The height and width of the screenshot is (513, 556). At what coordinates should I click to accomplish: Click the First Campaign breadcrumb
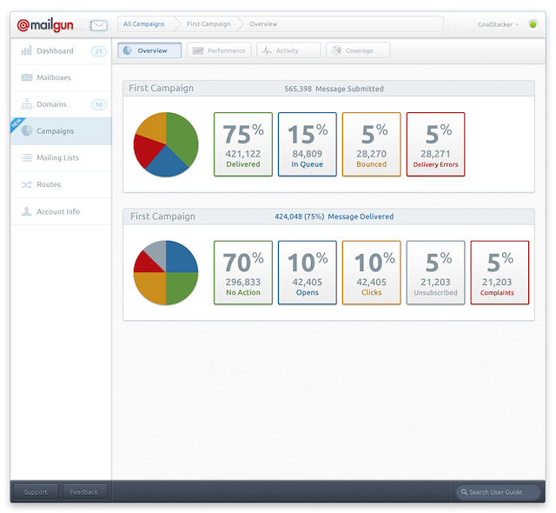coord(207,24)
